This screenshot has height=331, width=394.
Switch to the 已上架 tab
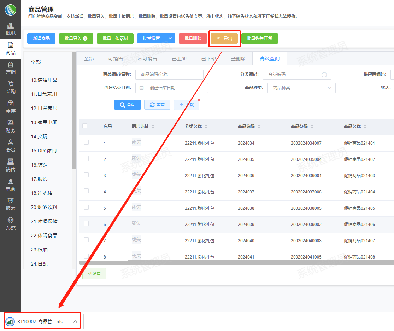tap(179, 59)
